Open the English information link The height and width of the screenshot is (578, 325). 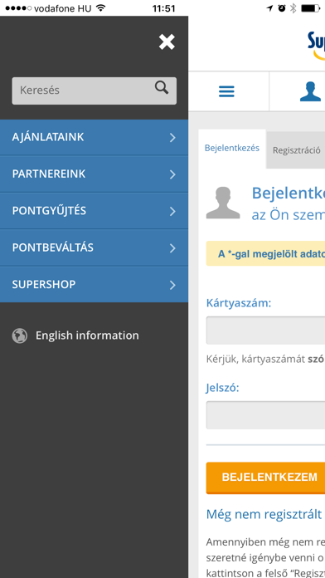tap(87, 336)
